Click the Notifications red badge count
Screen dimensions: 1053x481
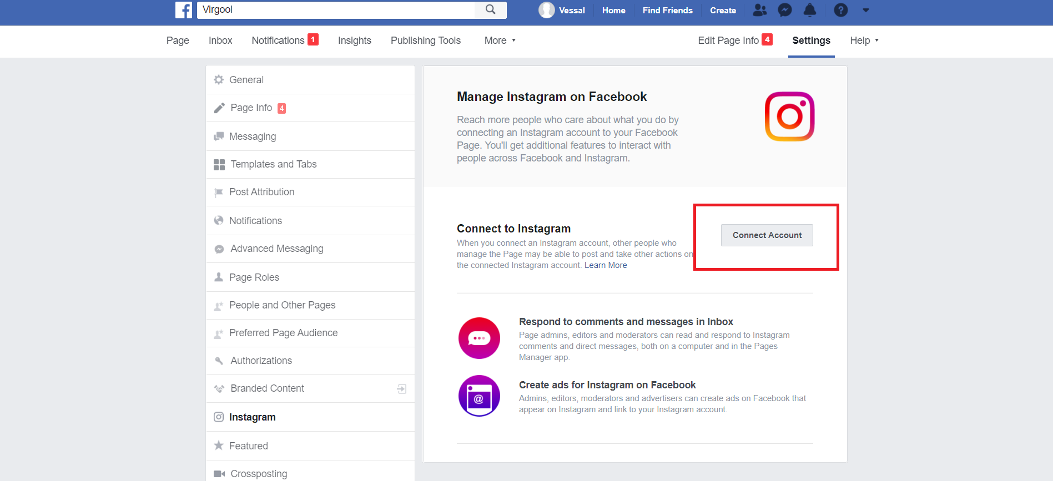(x=313, y=39)
